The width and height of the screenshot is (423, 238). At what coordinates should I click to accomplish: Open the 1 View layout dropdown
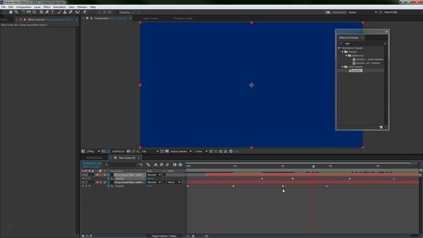[x=201, y=151]
